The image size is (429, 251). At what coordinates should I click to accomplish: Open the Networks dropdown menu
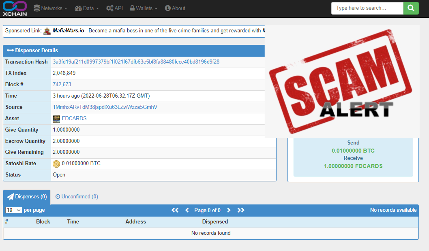click(51, 8)
